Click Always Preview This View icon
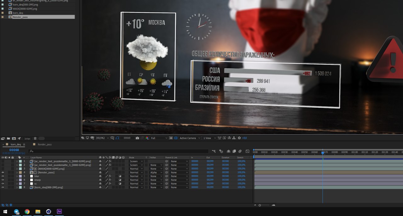The image size is (403, 216). pyautogui.click(x=83, y=138)
